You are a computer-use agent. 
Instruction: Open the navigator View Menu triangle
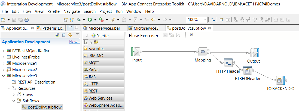[x=77, y=34]
